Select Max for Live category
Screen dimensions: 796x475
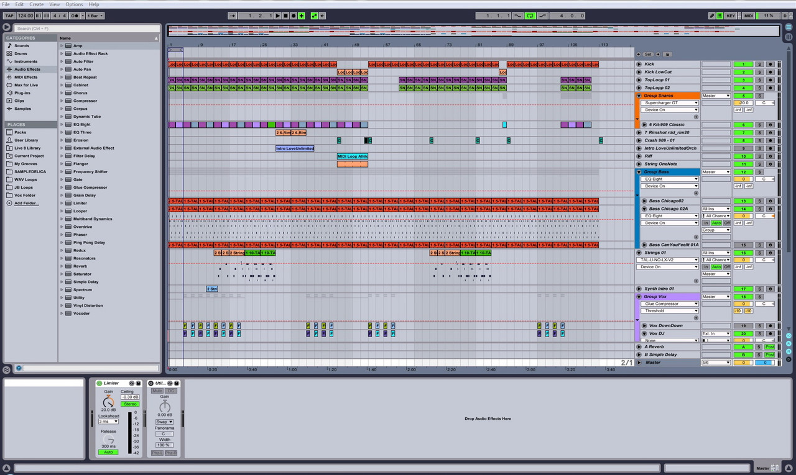27,85
